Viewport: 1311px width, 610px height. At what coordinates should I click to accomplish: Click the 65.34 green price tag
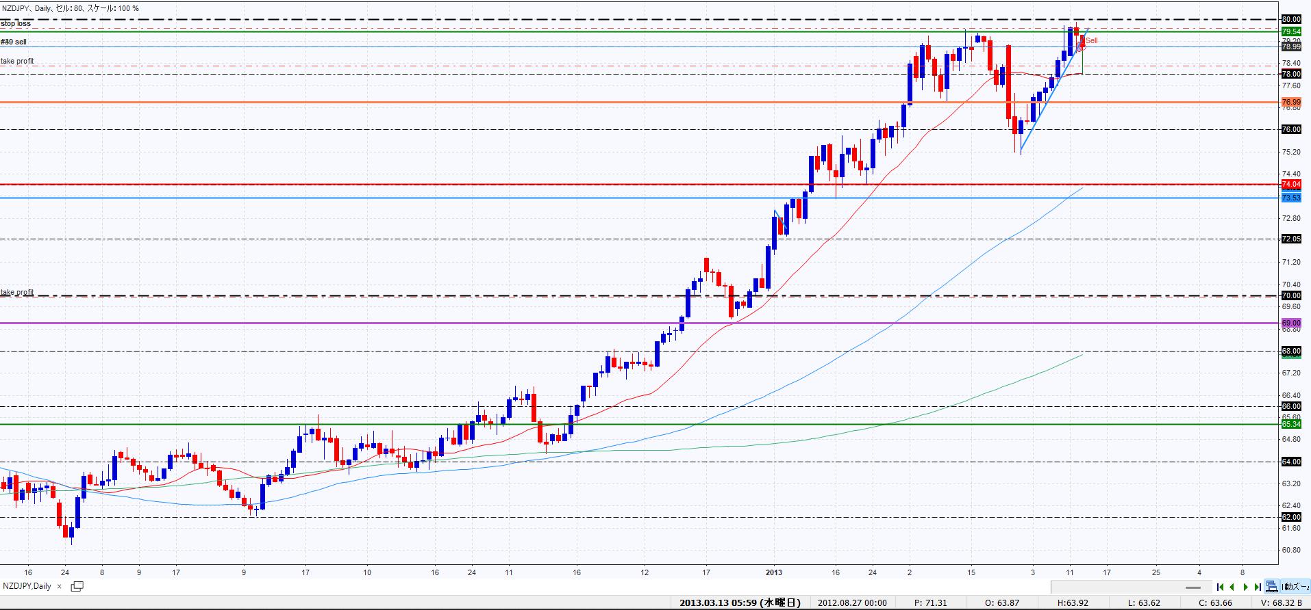coord(1290,424)
